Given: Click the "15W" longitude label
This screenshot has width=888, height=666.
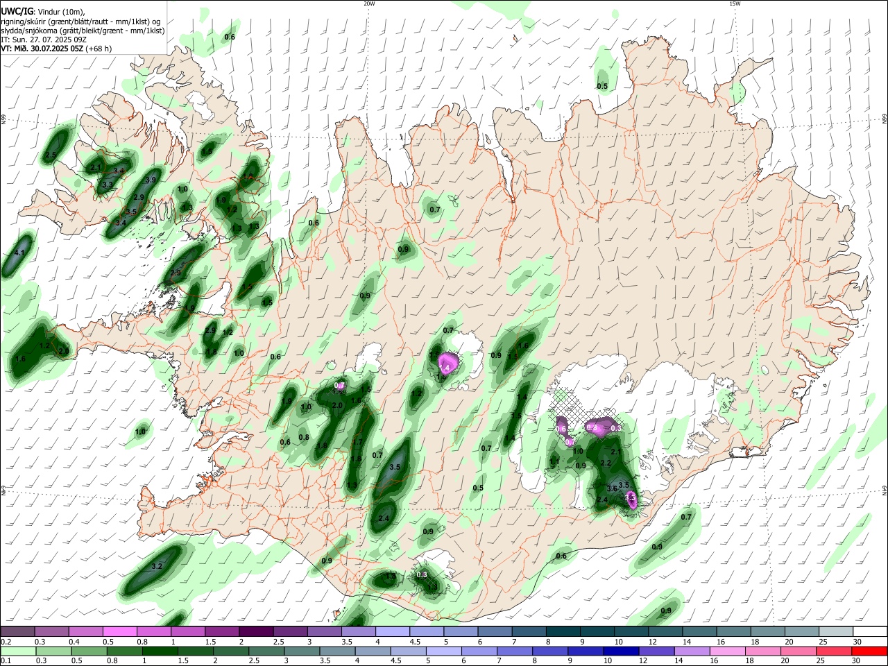Looking at the screenshot, I should (735, 3).
